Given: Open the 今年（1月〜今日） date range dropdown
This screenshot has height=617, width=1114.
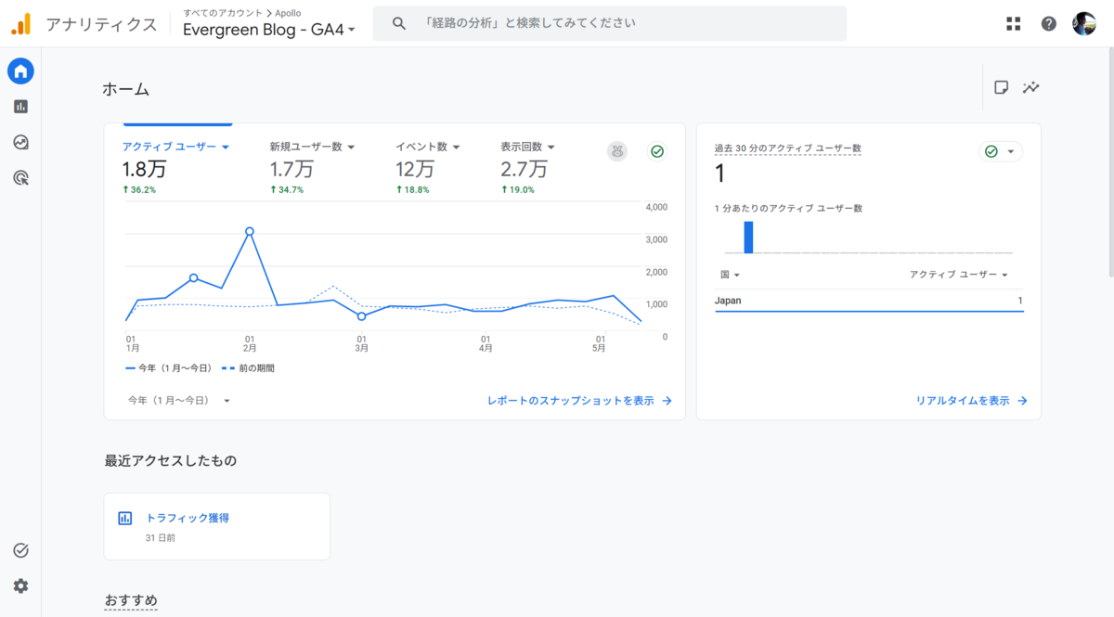Looking at the screenshot, I should [179, 401].
